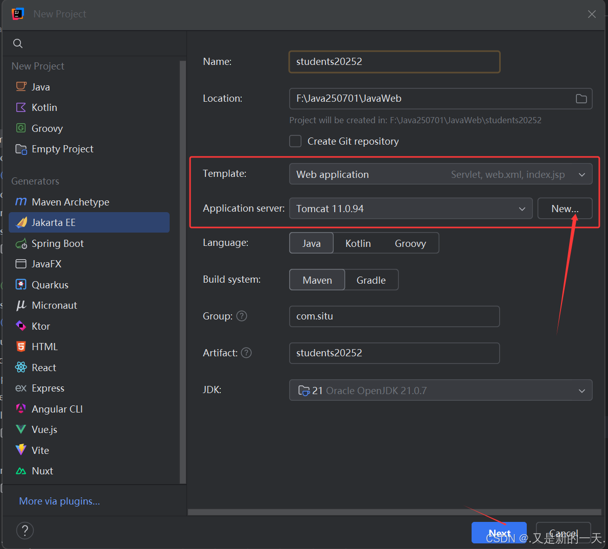Select the Angular CLI icon
608x549 pixels.
click(x=21, y=409)
